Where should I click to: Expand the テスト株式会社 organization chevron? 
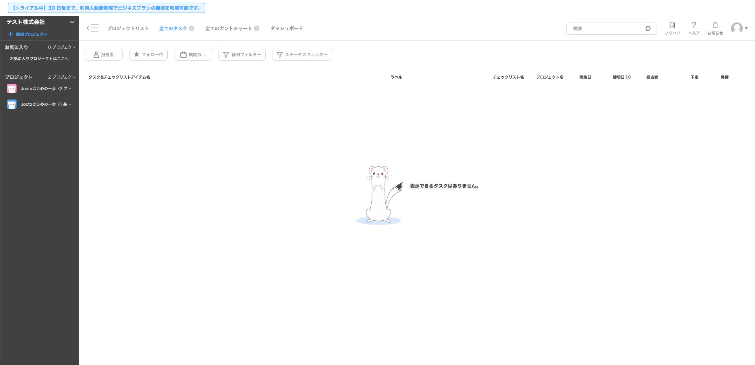tap(72, 22)
